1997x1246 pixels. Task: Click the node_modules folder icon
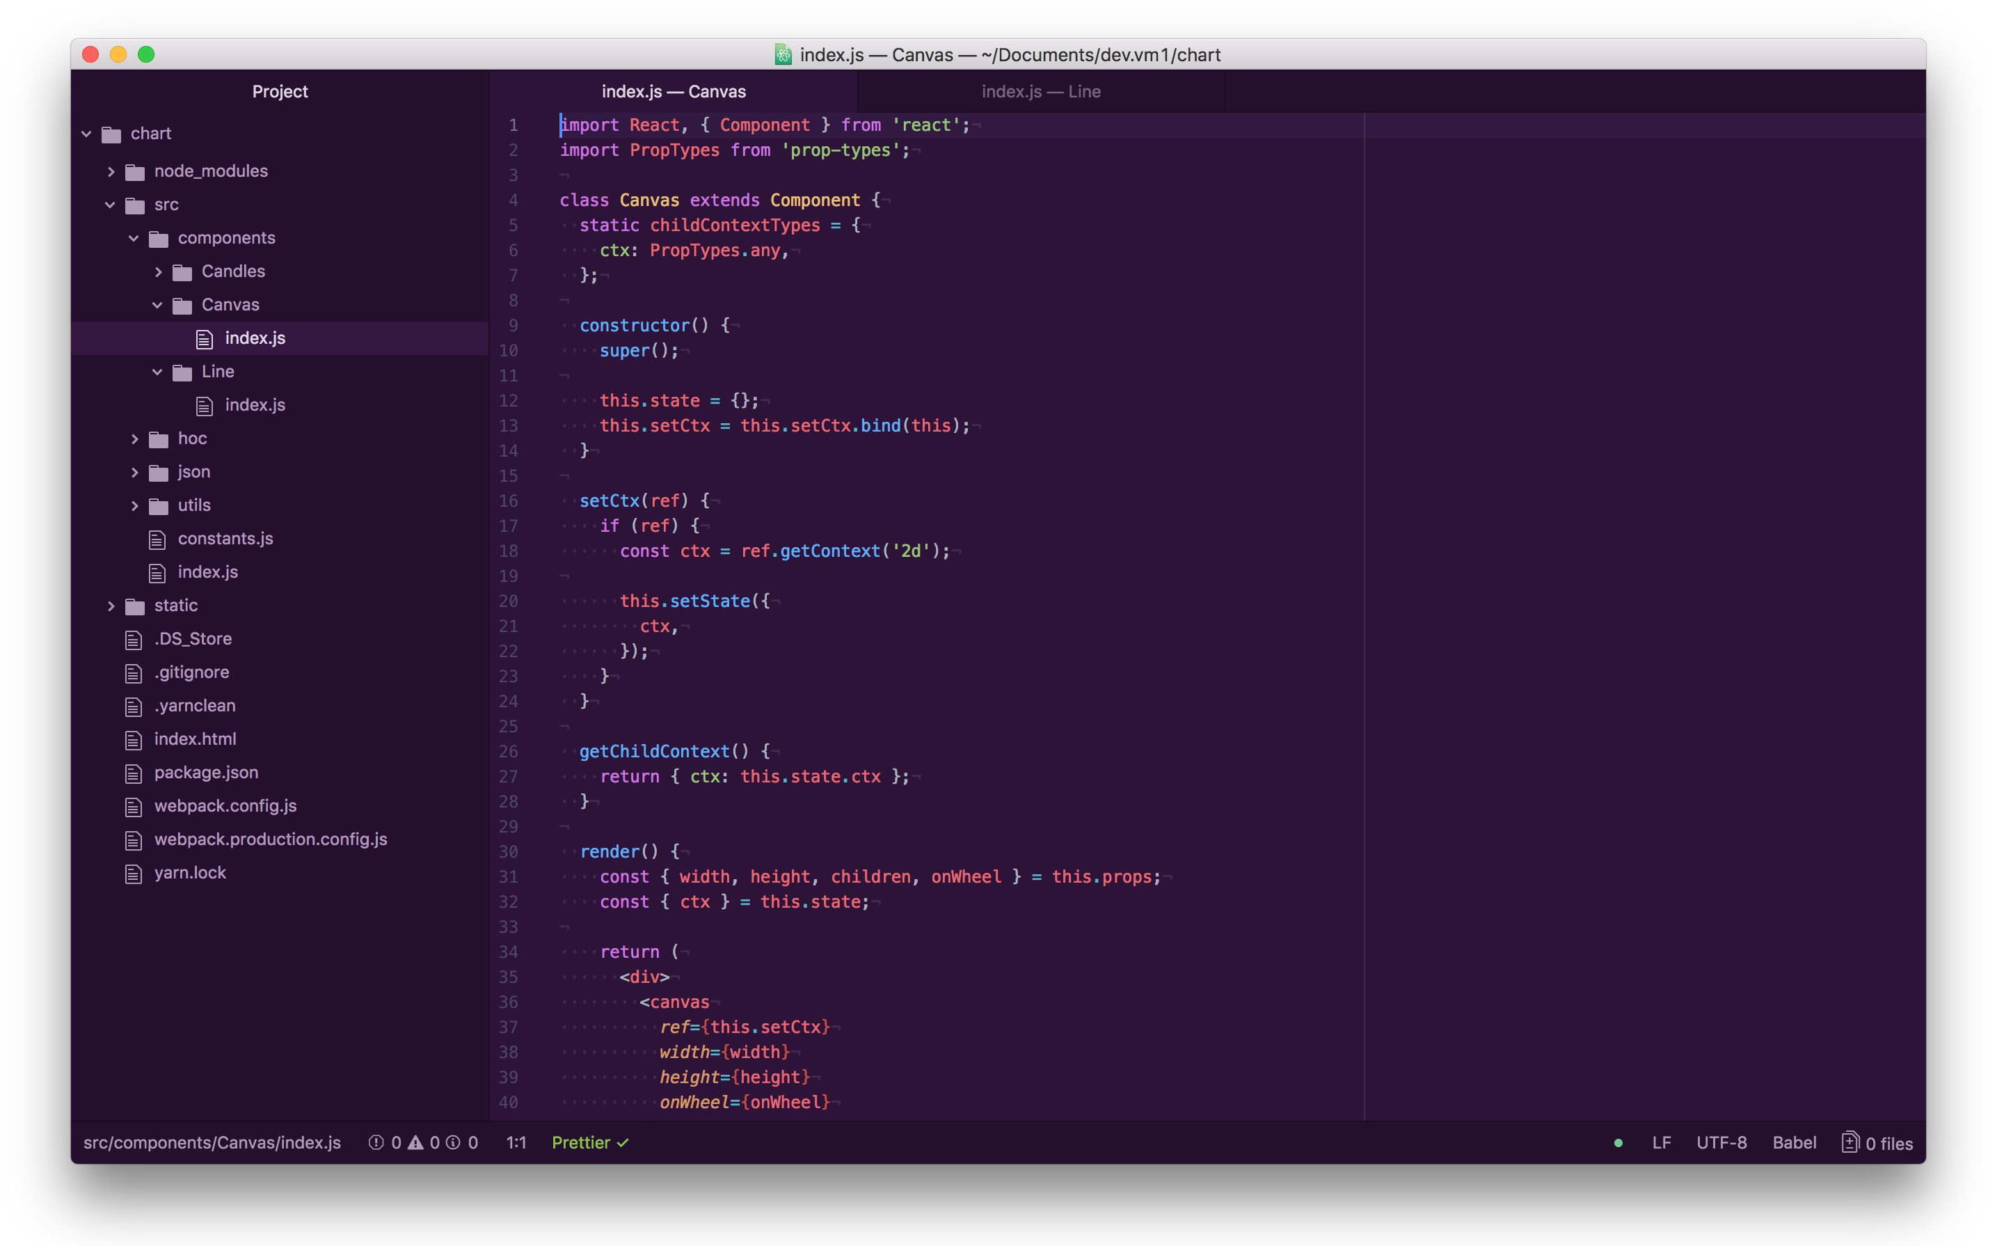pos(134,171)
